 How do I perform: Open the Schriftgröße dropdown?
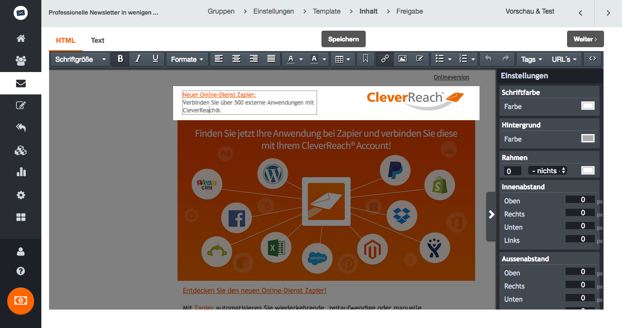[x=81, y=59]
